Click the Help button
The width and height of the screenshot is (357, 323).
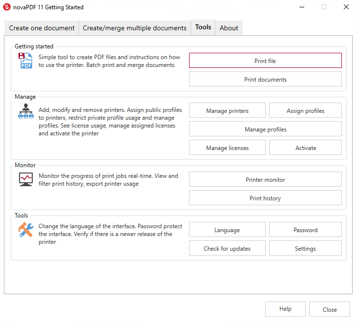[285, 309]
